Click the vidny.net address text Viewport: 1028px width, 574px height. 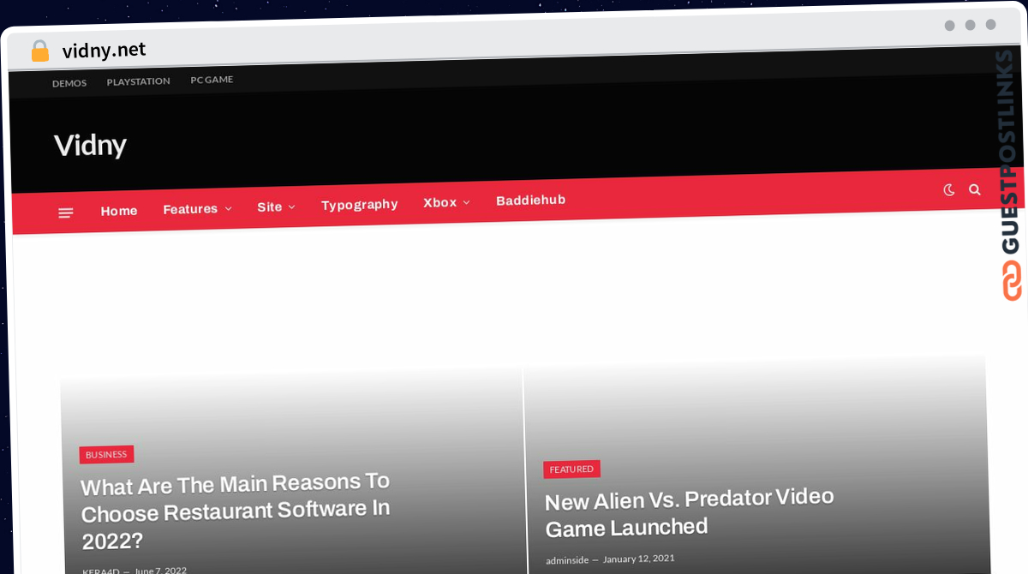point(105,51)
